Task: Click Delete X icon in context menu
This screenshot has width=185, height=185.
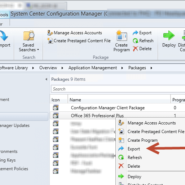Action: pos(121,166)
